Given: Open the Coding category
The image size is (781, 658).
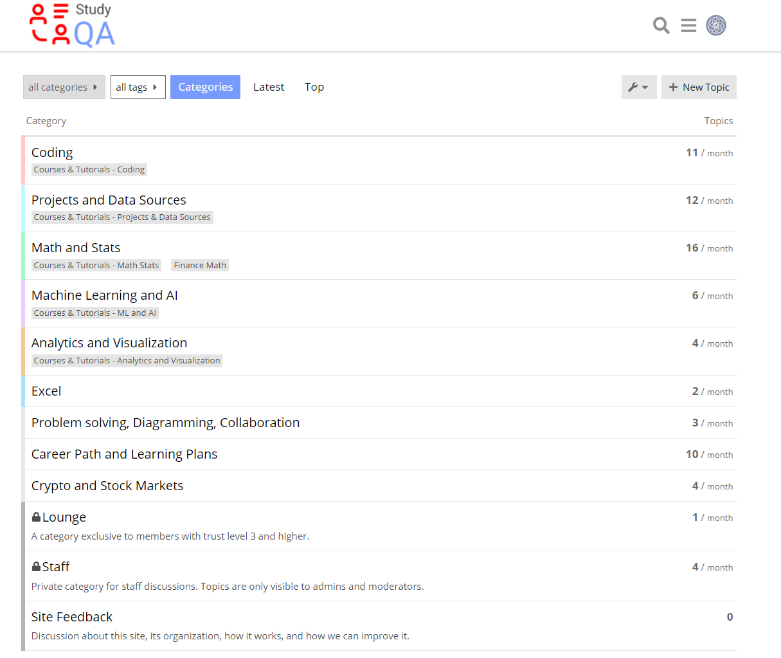Looking at the screenshot, I should pos(52,153).
